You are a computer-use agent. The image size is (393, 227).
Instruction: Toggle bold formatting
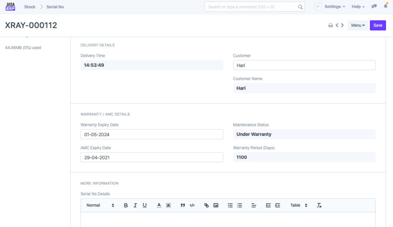click(126, 206)
